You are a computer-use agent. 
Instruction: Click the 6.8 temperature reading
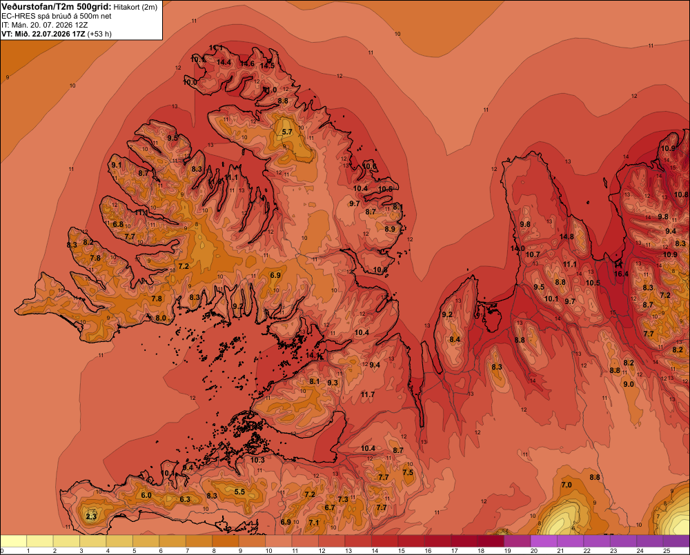point(118,224)
